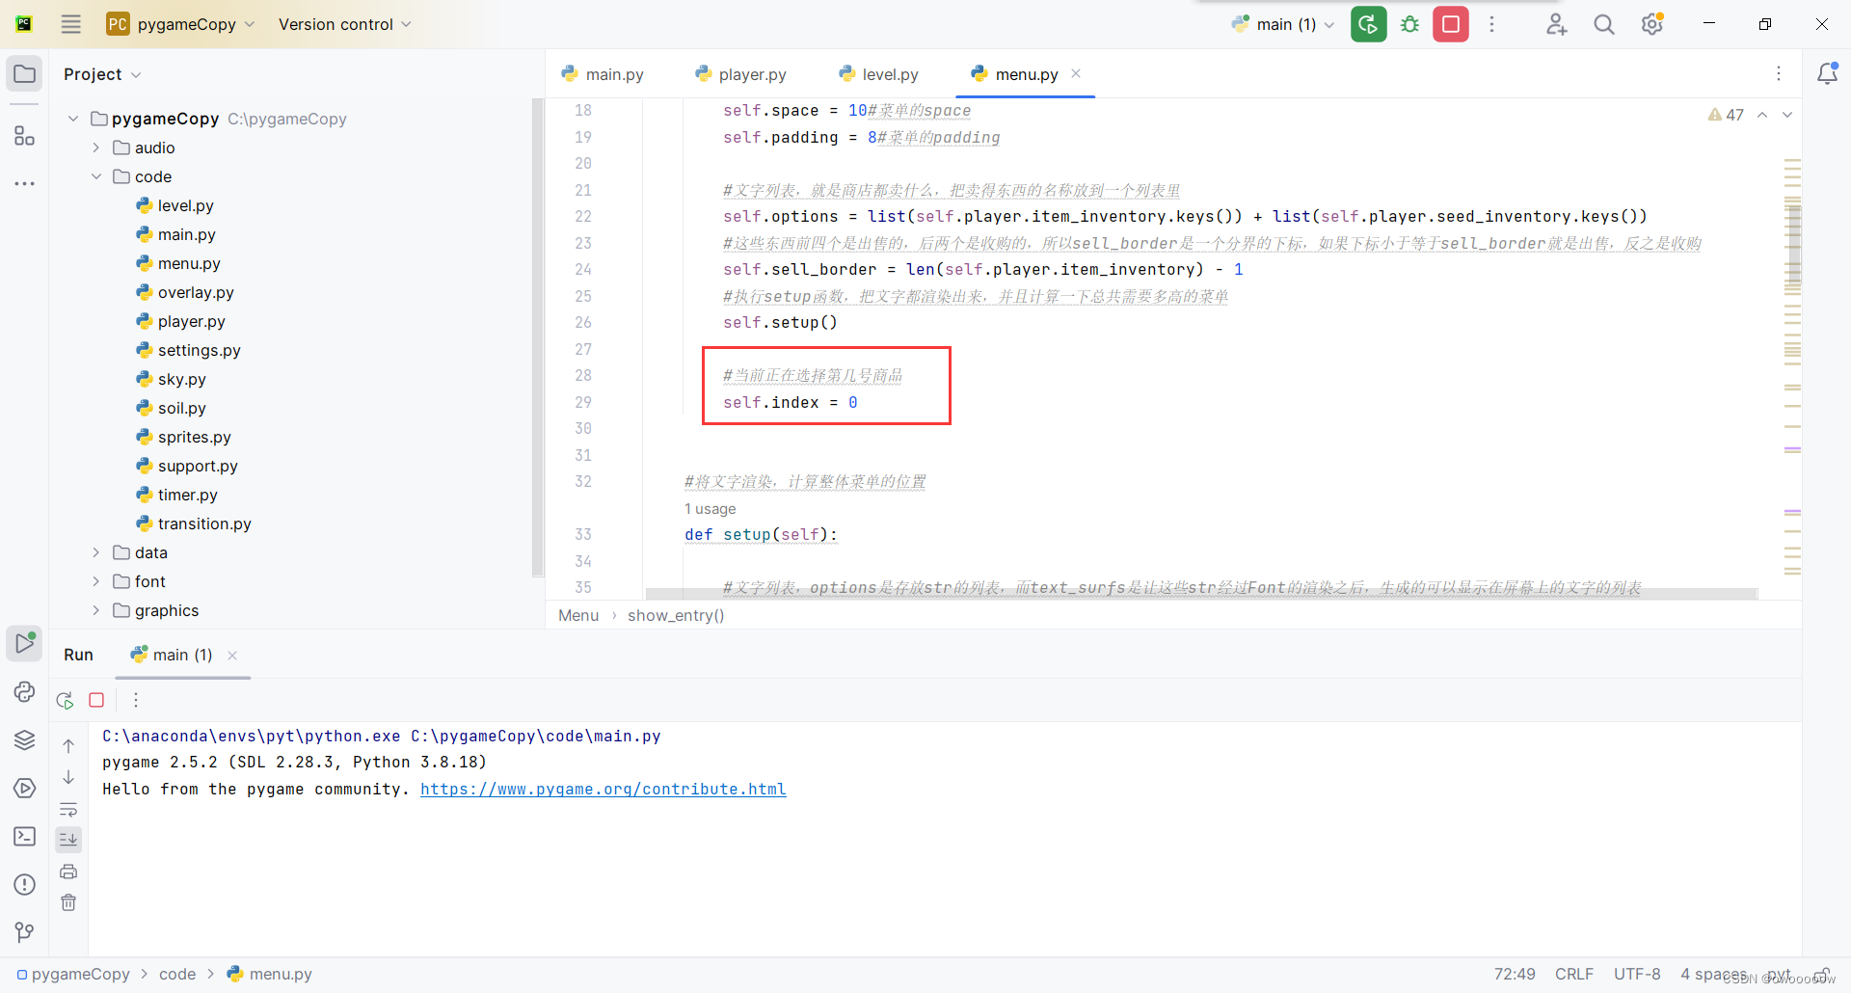1851x993 pixels.
Task: Print the console output icon
Action: pyautogui.click(x=68, y=872)
